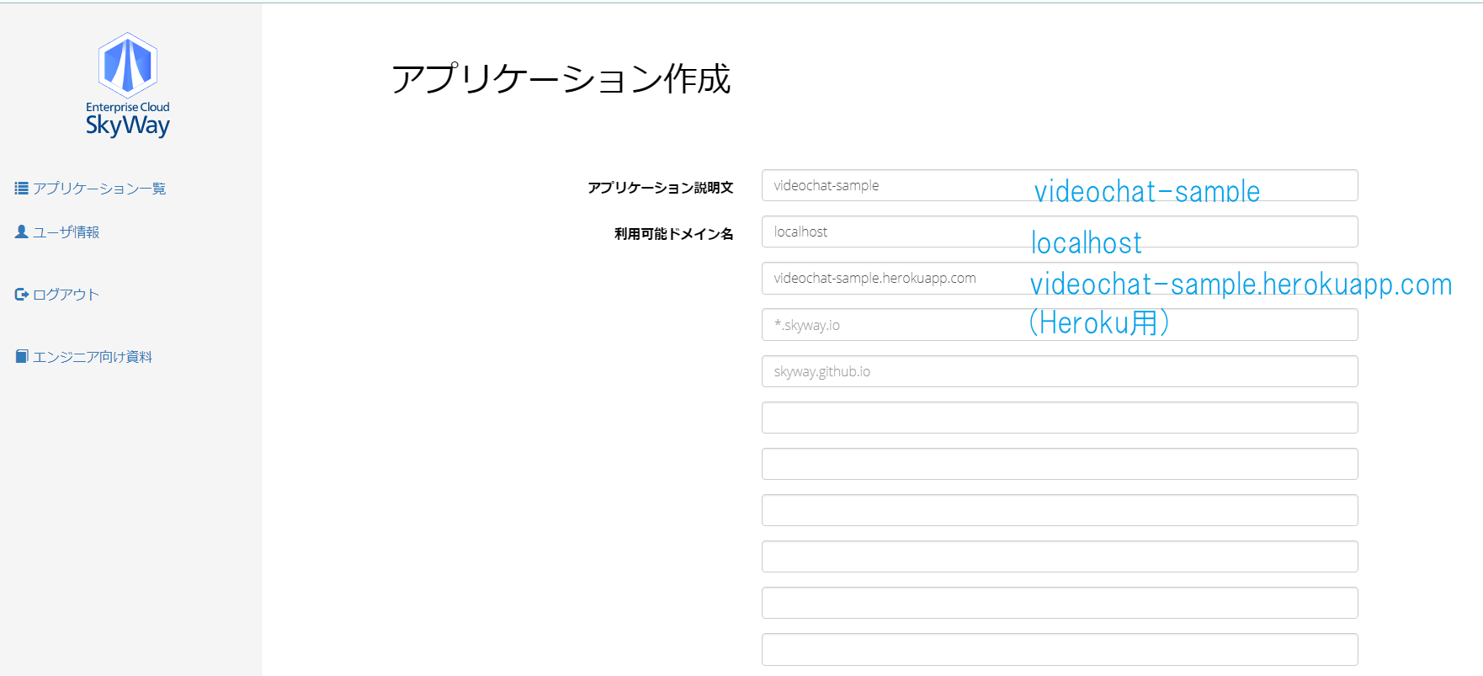Select the ログアウト link

[66, 295]
